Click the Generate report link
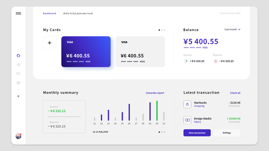The image size is (269, 151). 155,93
